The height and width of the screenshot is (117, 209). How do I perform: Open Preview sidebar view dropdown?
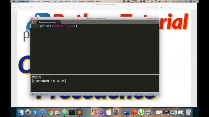(15, 8)
